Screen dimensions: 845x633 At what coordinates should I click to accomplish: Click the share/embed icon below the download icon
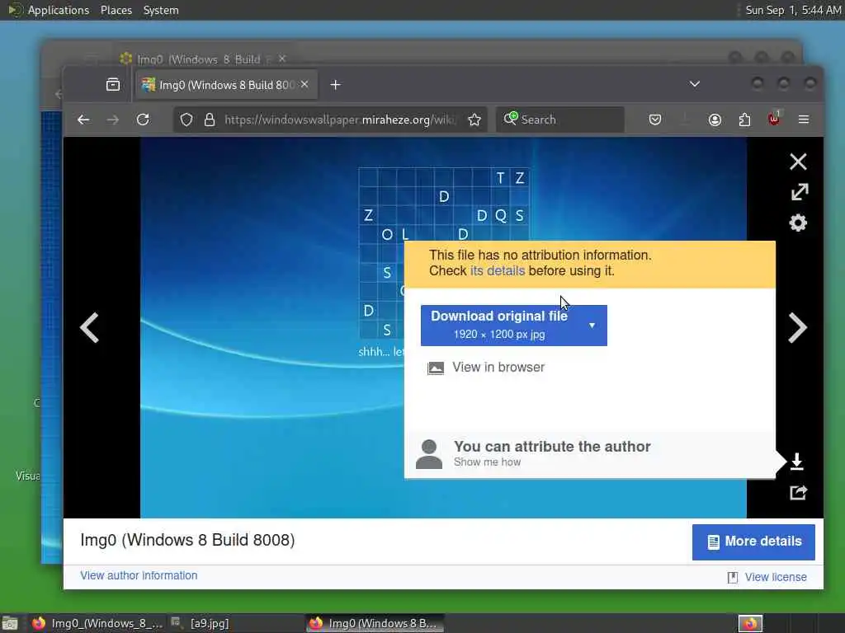coord(798,493)
